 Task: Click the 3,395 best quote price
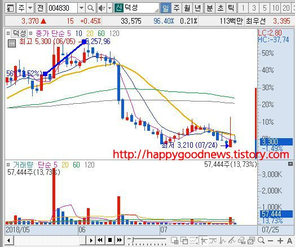point(281,21)
